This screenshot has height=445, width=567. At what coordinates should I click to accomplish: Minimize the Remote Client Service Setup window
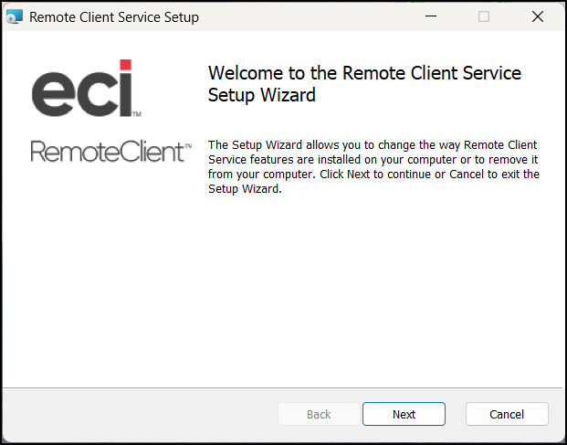click(431, 16)
